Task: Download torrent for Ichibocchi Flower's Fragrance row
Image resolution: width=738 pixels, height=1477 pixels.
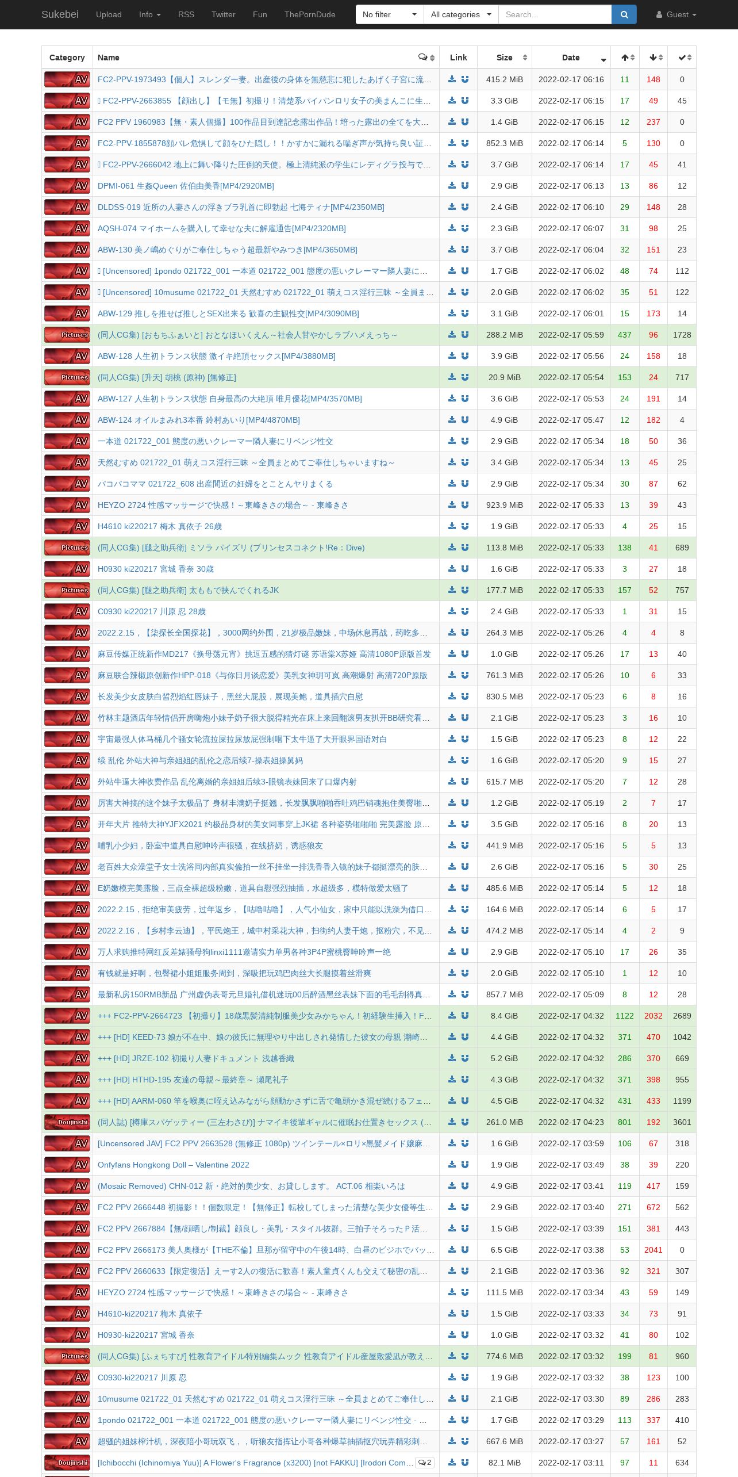Action: pyautogui.click(x=452, y=1463)
